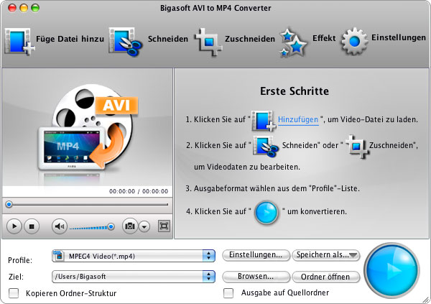Minimize window with yellow button
The image size is (431, 304).
click(24, 8)
